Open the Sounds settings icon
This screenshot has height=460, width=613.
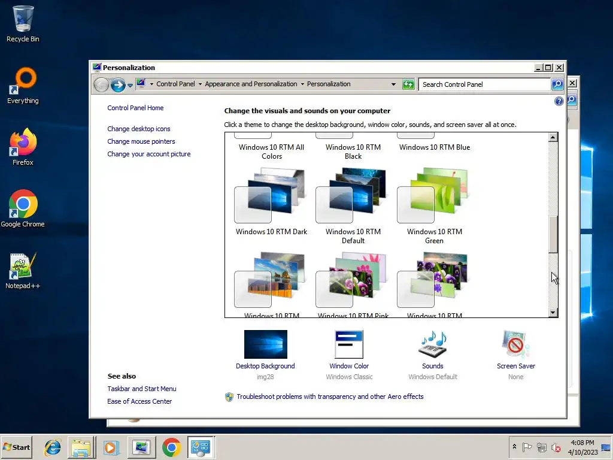(432, 344)
